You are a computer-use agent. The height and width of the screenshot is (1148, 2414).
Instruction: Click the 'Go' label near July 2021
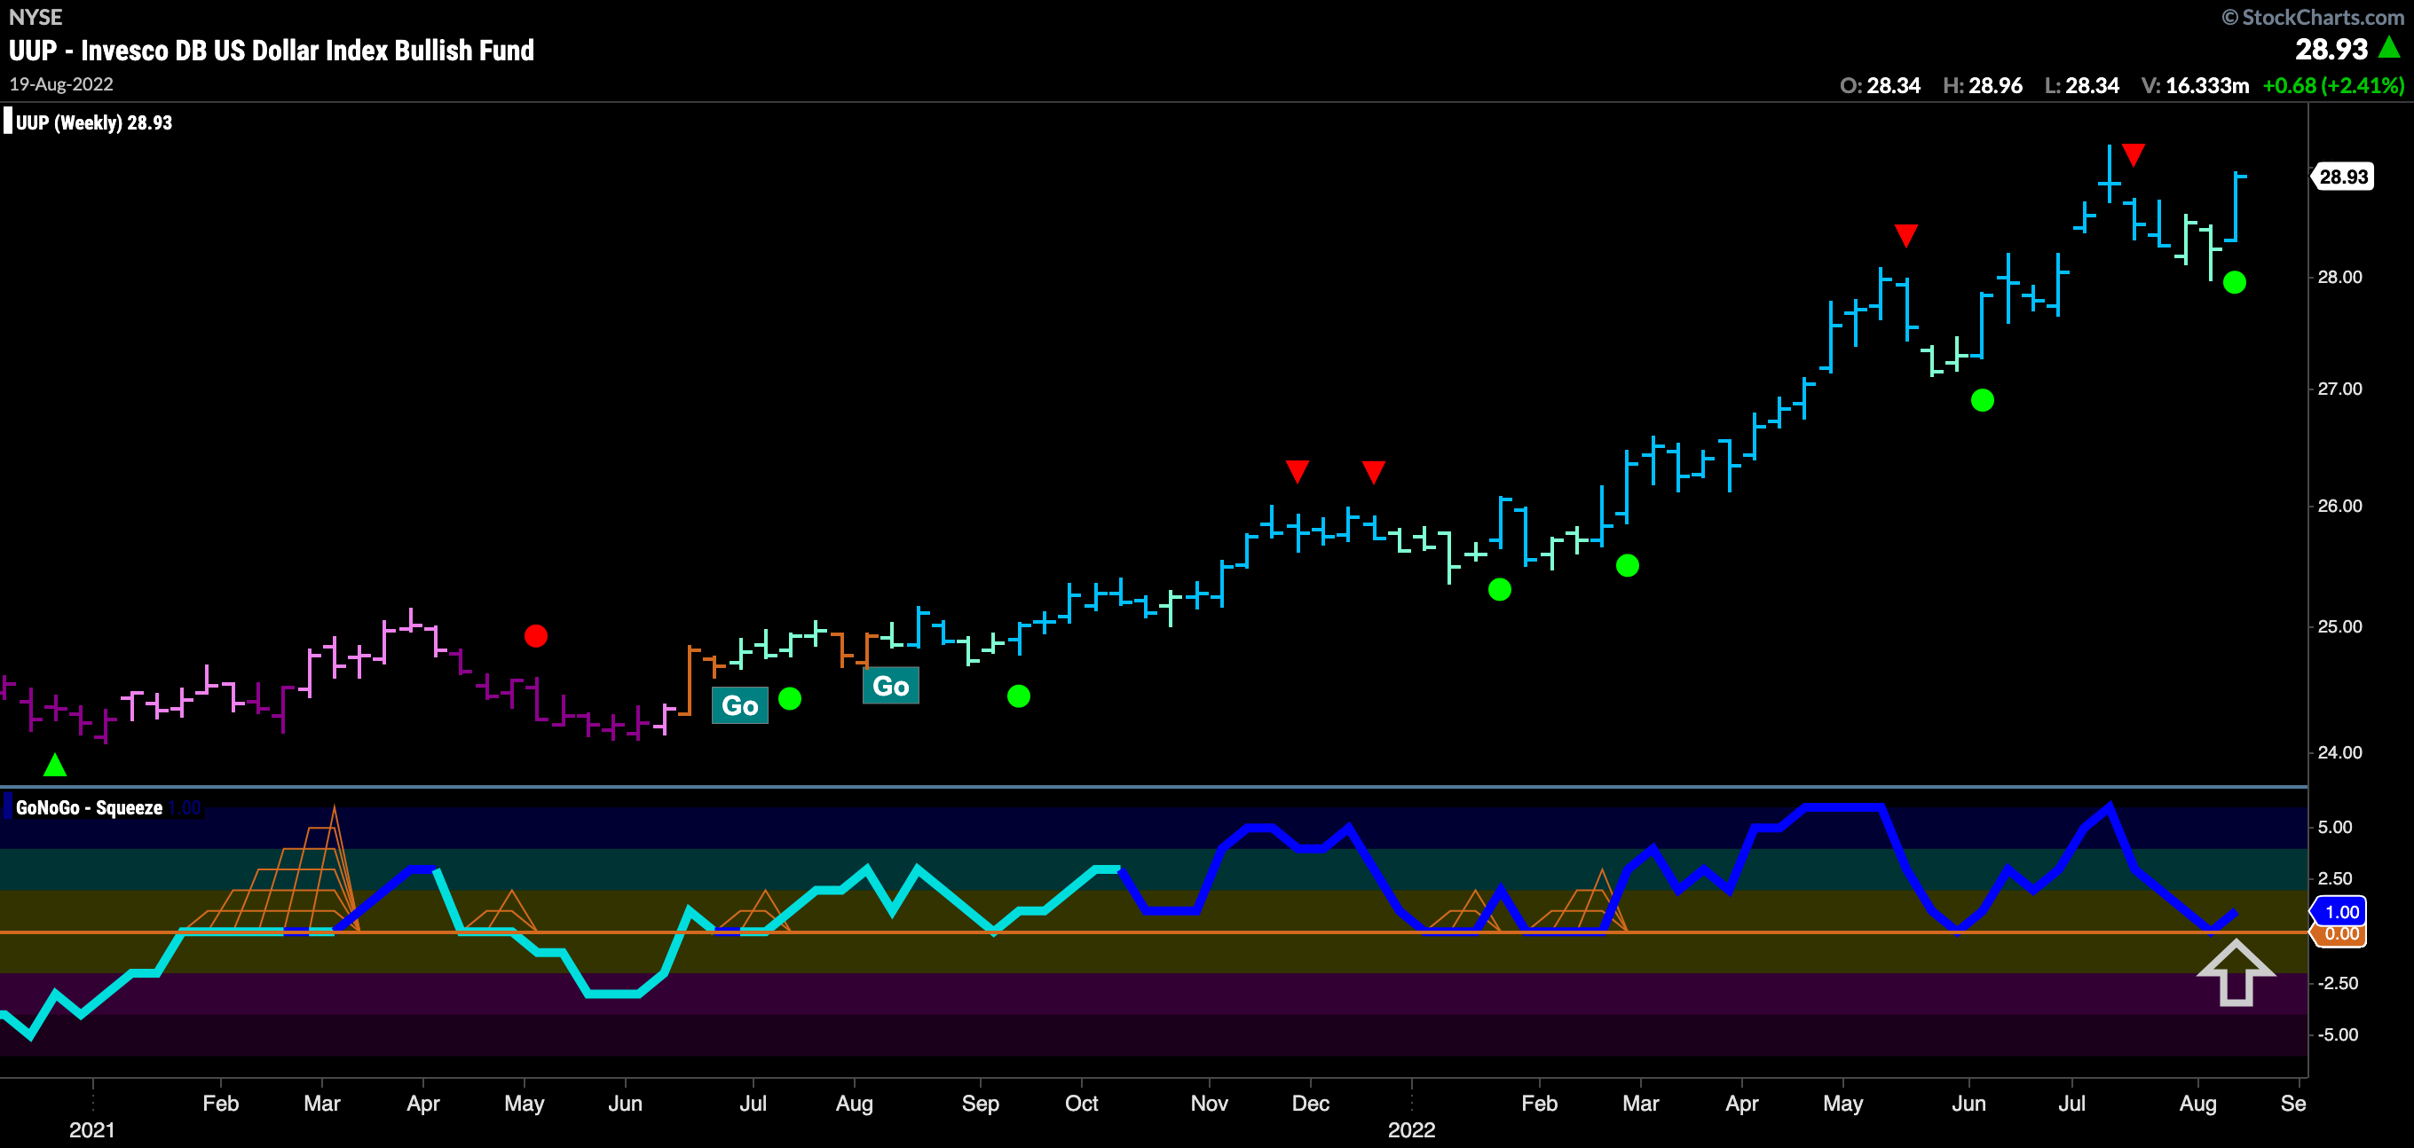click(x=739, y=704)
